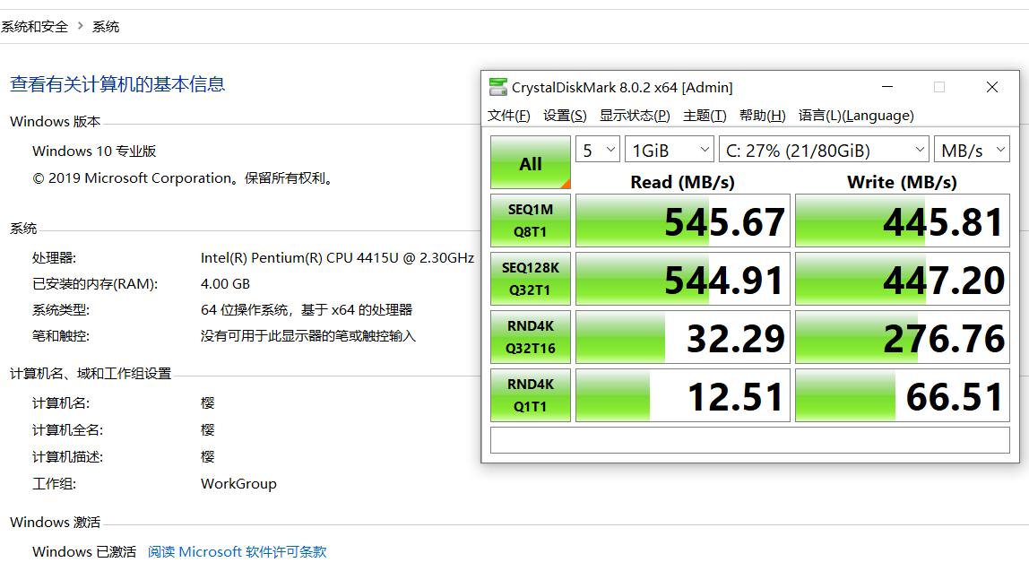The height and width of the screenshot is (571, 1029).
Task: Open the test size dropdown showing 1GiB
Action: (x=668, y=149)
